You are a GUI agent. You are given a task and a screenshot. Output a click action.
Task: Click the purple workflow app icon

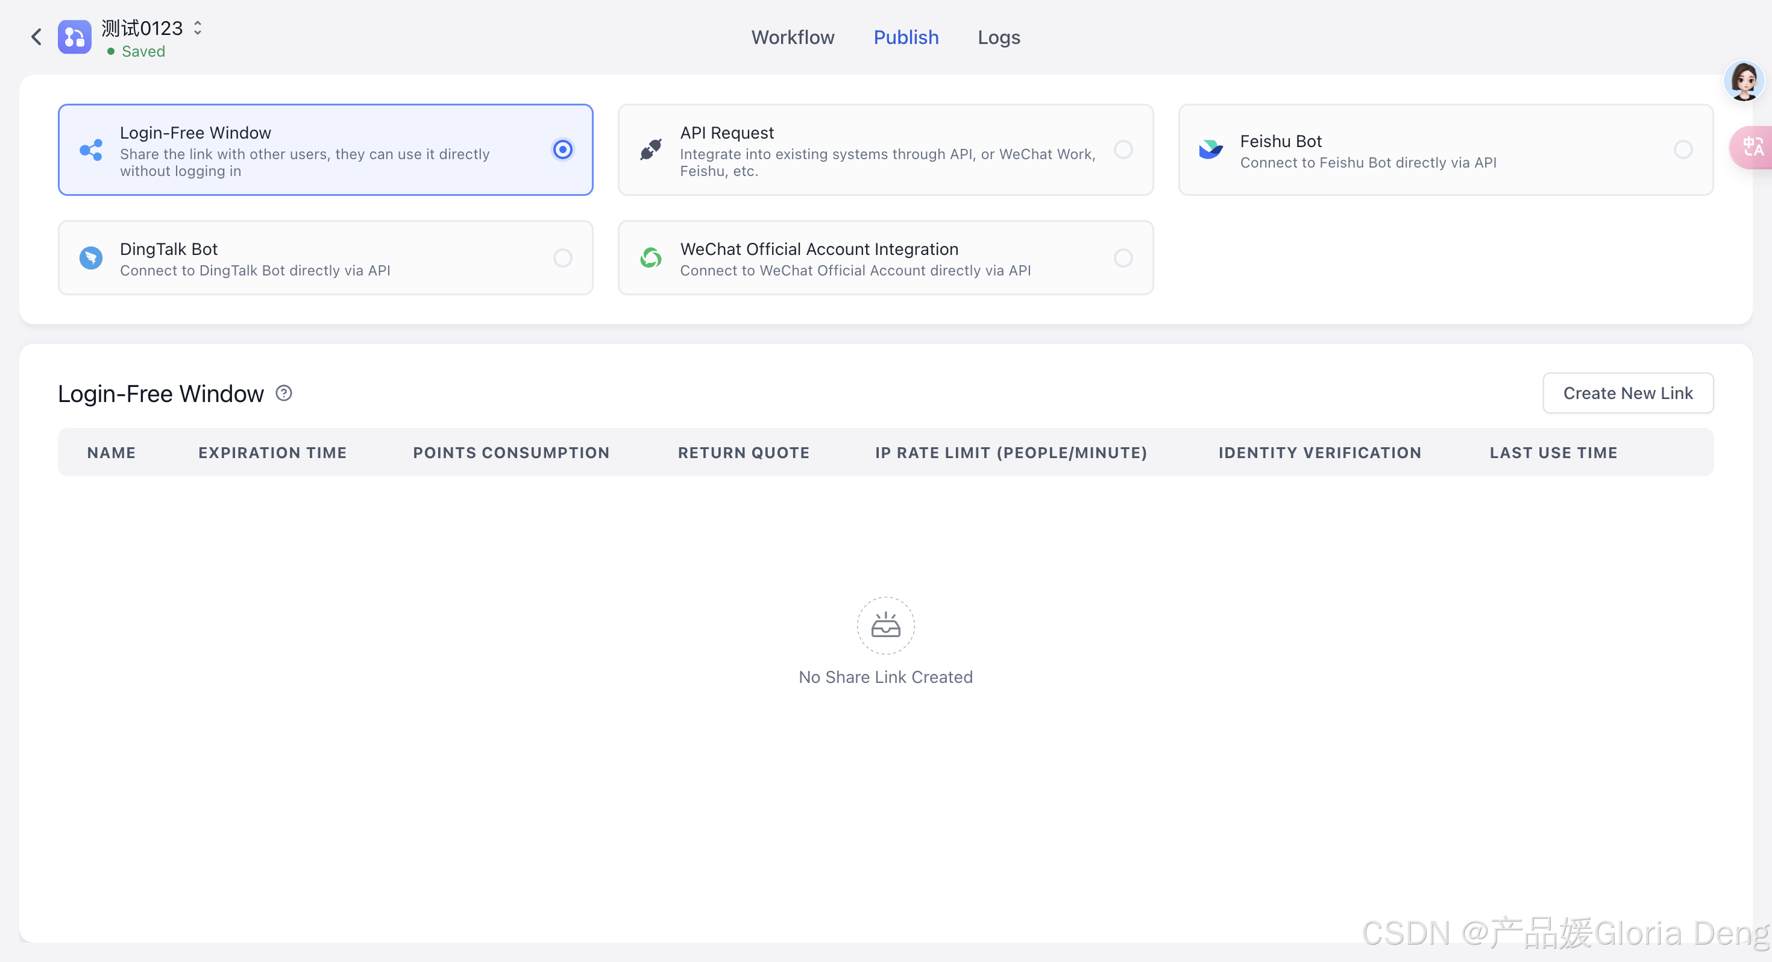[74, 37]
